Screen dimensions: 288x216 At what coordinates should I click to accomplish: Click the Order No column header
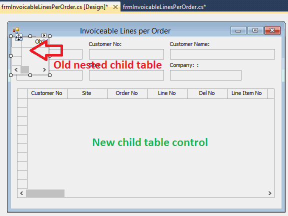pos(127,93)
